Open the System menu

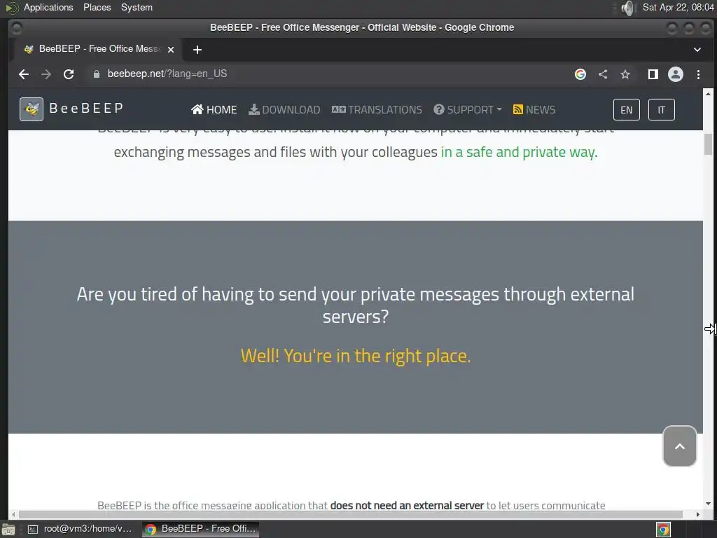click(137, 7)
